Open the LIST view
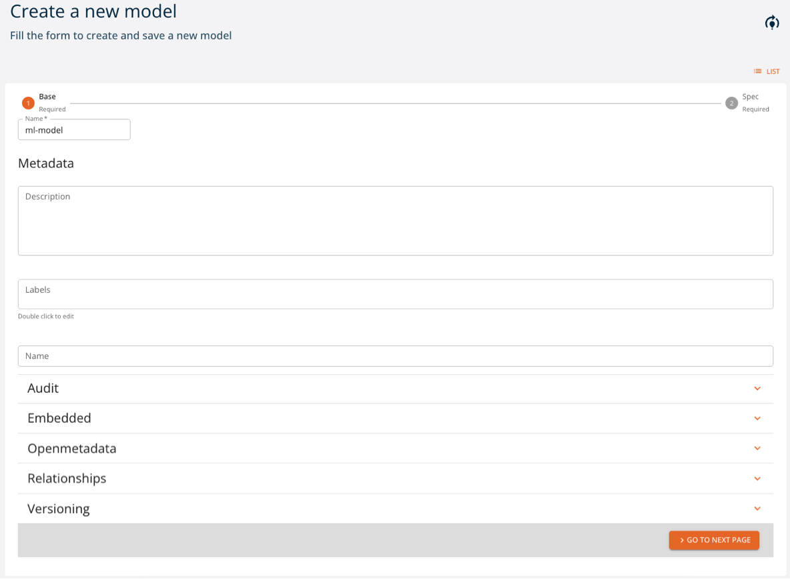The width and height of the screenshot is (790, 579). pos(767,71)
